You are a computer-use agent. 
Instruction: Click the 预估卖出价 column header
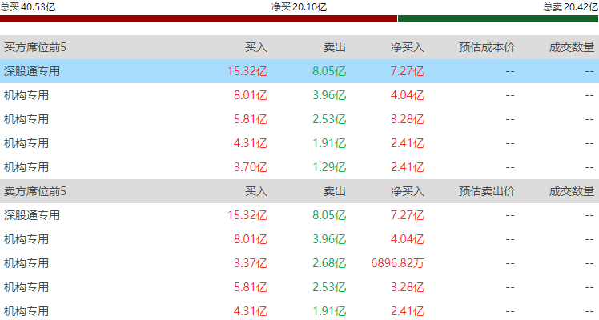(487, 191)
